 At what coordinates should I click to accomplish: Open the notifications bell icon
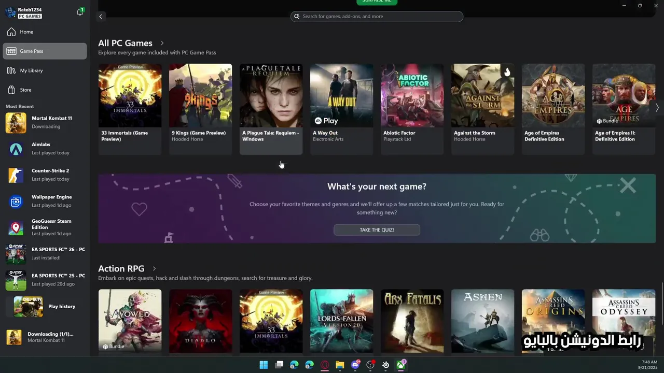tap(80, 12)
